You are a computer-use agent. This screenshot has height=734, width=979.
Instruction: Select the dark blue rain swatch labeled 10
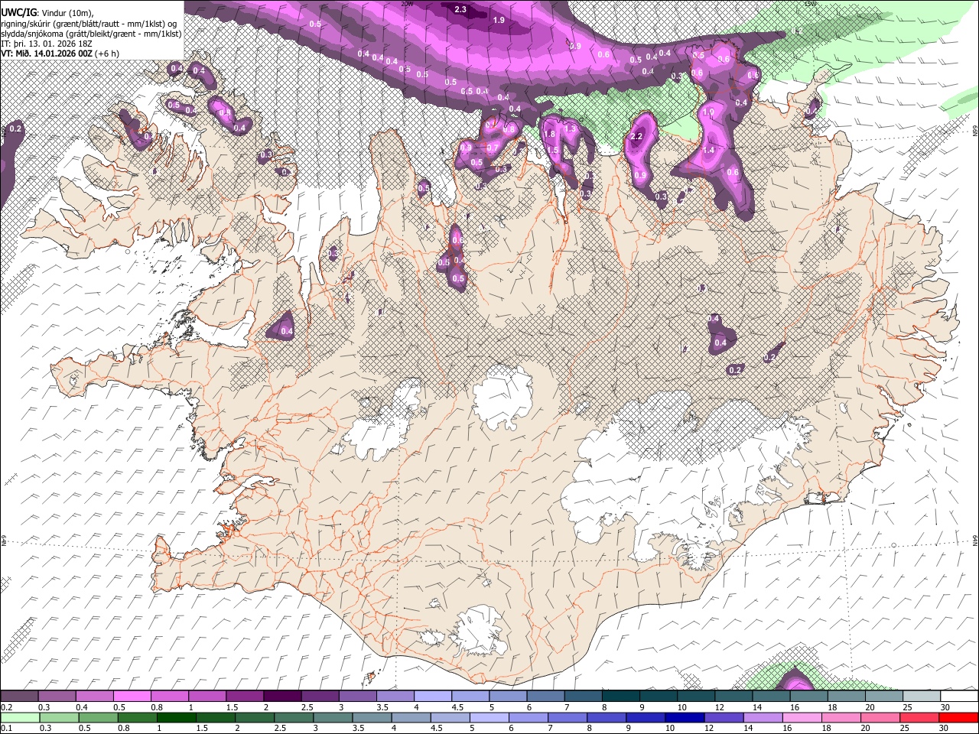click(x=684, y=717)
